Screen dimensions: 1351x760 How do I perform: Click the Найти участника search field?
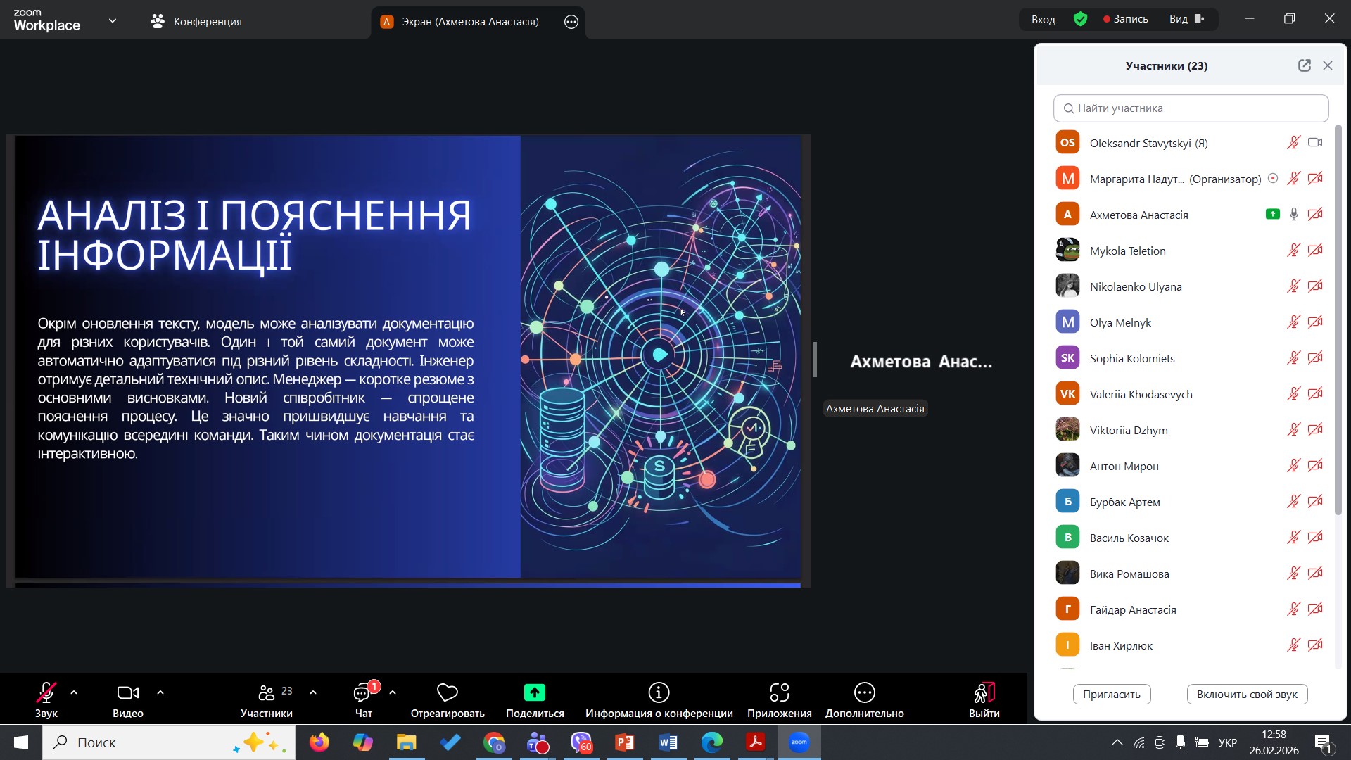point(1191,108)
